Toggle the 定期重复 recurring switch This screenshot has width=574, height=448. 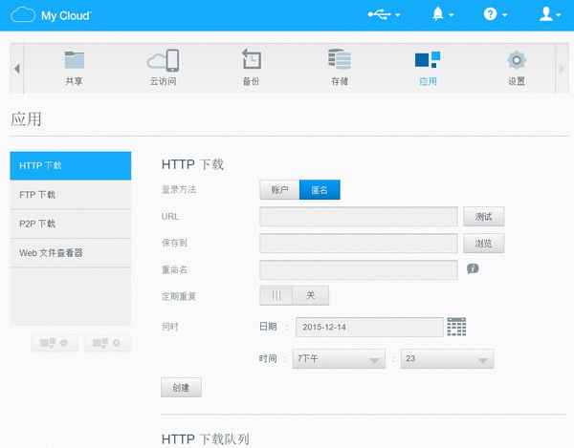pyautogui.click(x=294, y=296)
